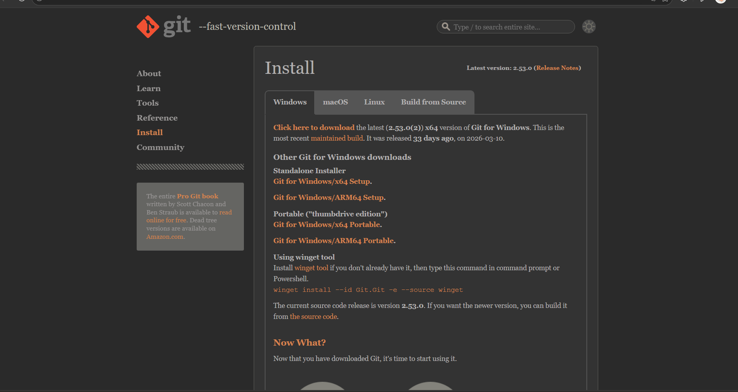Image resolution: width=738 pixels, height=392 pixels.
Task: Open the Release Notes link
Action: (x=557, y=68)
